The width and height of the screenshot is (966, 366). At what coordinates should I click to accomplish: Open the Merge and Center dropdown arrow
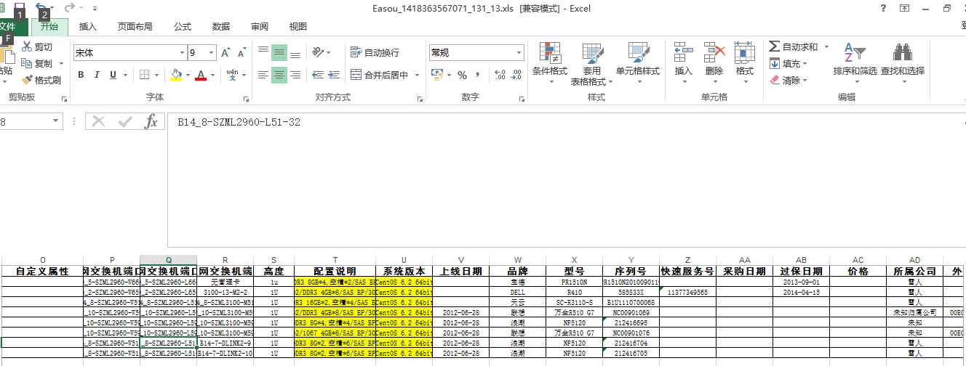(415, 75)
